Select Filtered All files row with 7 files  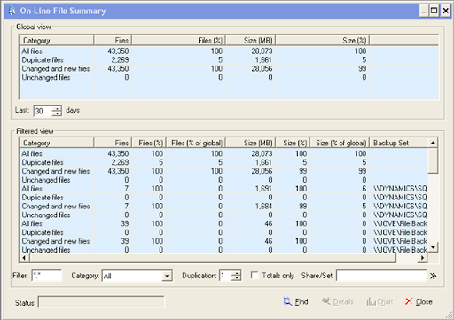tap(223, 189)
